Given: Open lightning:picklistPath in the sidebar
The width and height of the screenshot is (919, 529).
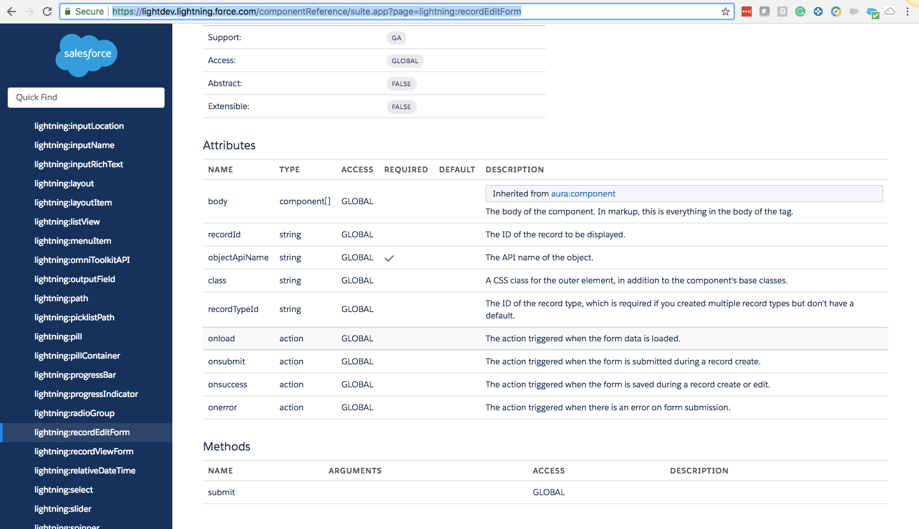Looking at the screenshot, I should (x=75, y=318).
